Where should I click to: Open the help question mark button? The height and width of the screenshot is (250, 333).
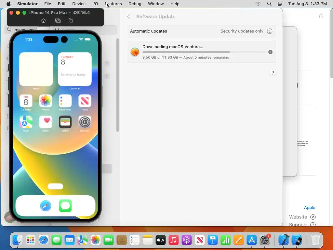273,73
